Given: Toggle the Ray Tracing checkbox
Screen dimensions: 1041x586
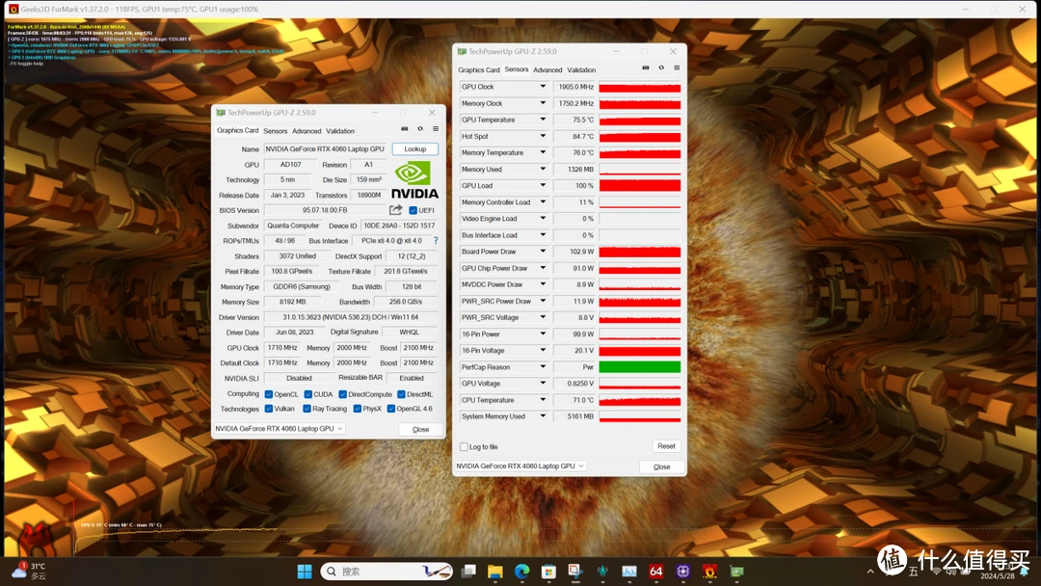Looking at the screenshot, I should tap(307, 409).
